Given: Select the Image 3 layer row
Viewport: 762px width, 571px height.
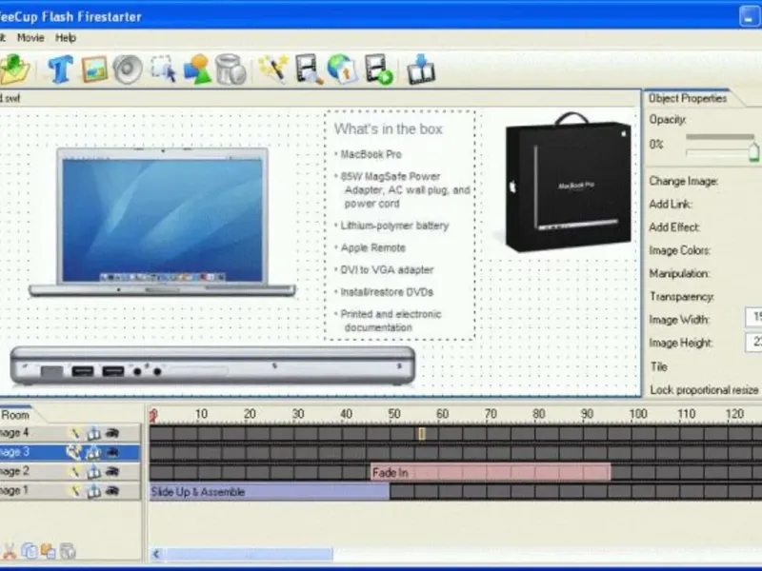Looking at the screenshot, I should pyautogui.click(x=70, y=453).
